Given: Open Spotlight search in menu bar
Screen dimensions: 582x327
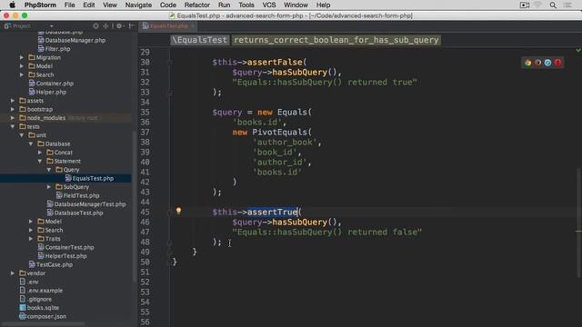Looking at the screenshot, I should tap(553, 5).
